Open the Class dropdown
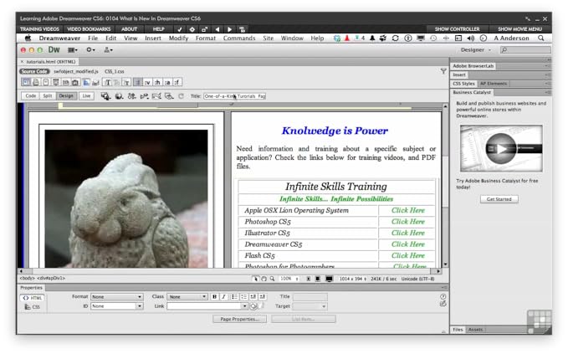Image resolution: width=568 pixels, height=354 pixels. pyautogui.click(x=187, y=297)
